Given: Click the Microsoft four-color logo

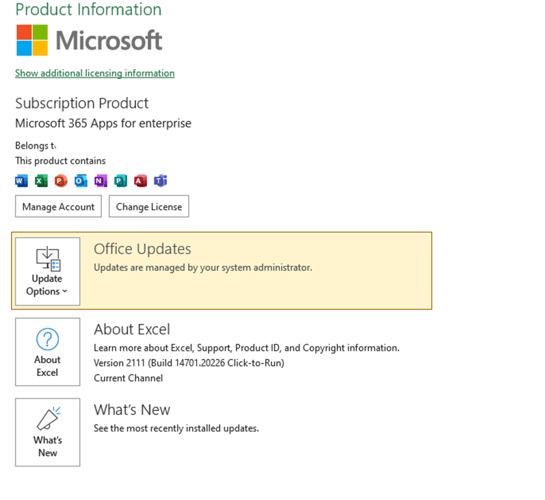Looking at the screenshot, I should point(32,40).
